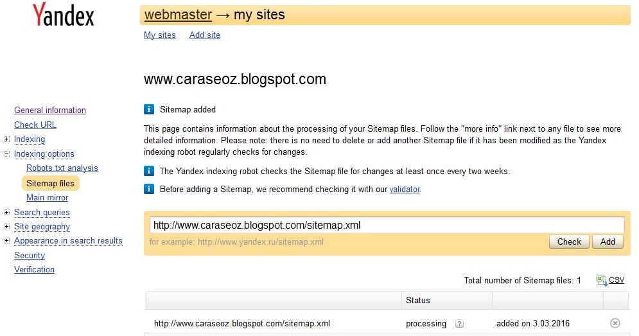639x336 pixels.
Task: Open the My sites tab
Action: pyautogui.click(x=159, y=35)
